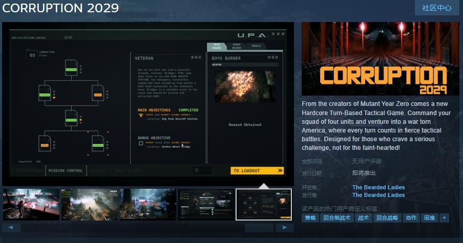This screenshot has width=463, height=243.
Task: Select the 策略 tag
Action: click(x=310, y=217)
